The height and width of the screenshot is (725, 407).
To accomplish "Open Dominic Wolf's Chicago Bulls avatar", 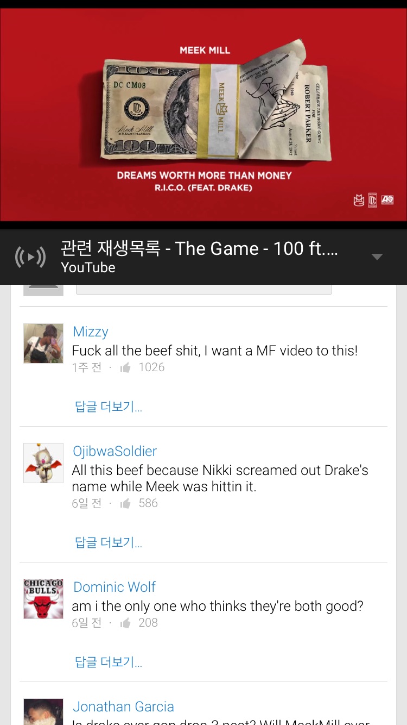I will coord(43,599).
